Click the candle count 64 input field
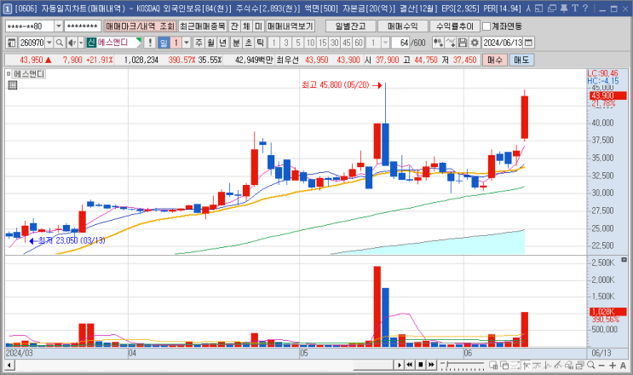This screenshot has height=375, width=633. [x=401, y=43]
